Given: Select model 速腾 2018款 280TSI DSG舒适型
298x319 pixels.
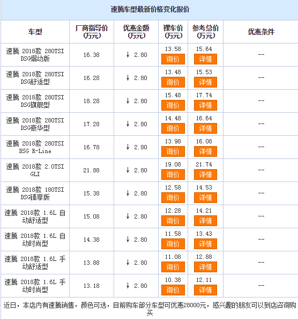Looking at the screenshot, I should [35, 78].
